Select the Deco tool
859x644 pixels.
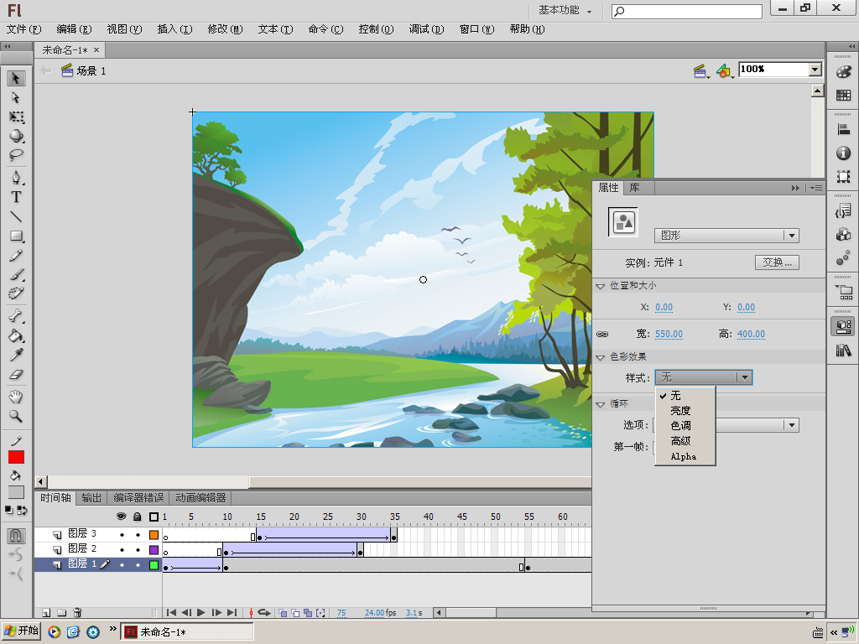[16, 293]
